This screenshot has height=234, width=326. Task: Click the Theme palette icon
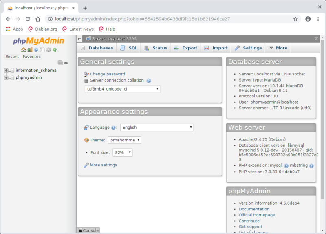86,140
